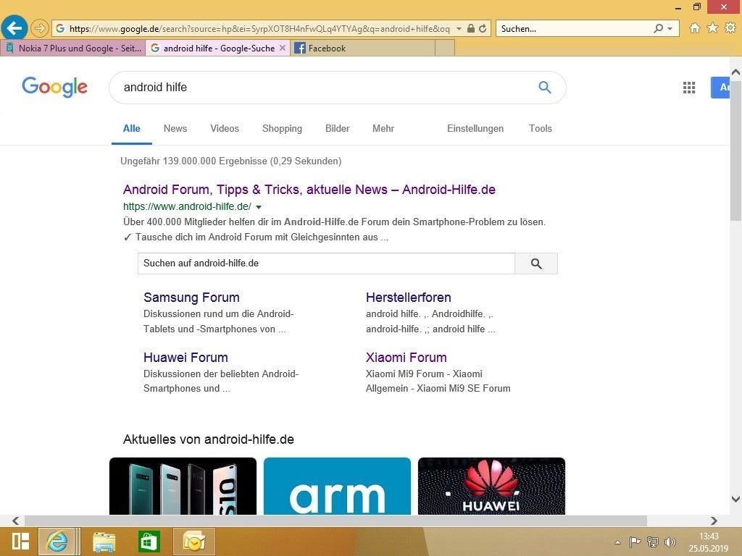
Task: Go to home page via house icon
Action: pos(695,28)
